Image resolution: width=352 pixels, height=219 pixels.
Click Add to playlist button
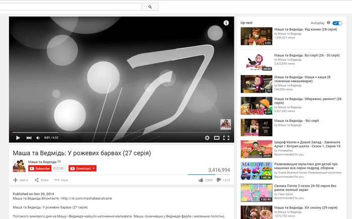pos(21,180)
